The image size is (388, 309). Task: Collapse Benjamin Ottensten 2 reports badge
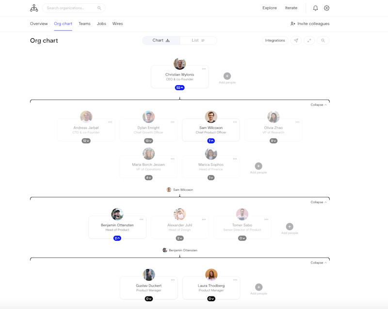pos(117,238)
